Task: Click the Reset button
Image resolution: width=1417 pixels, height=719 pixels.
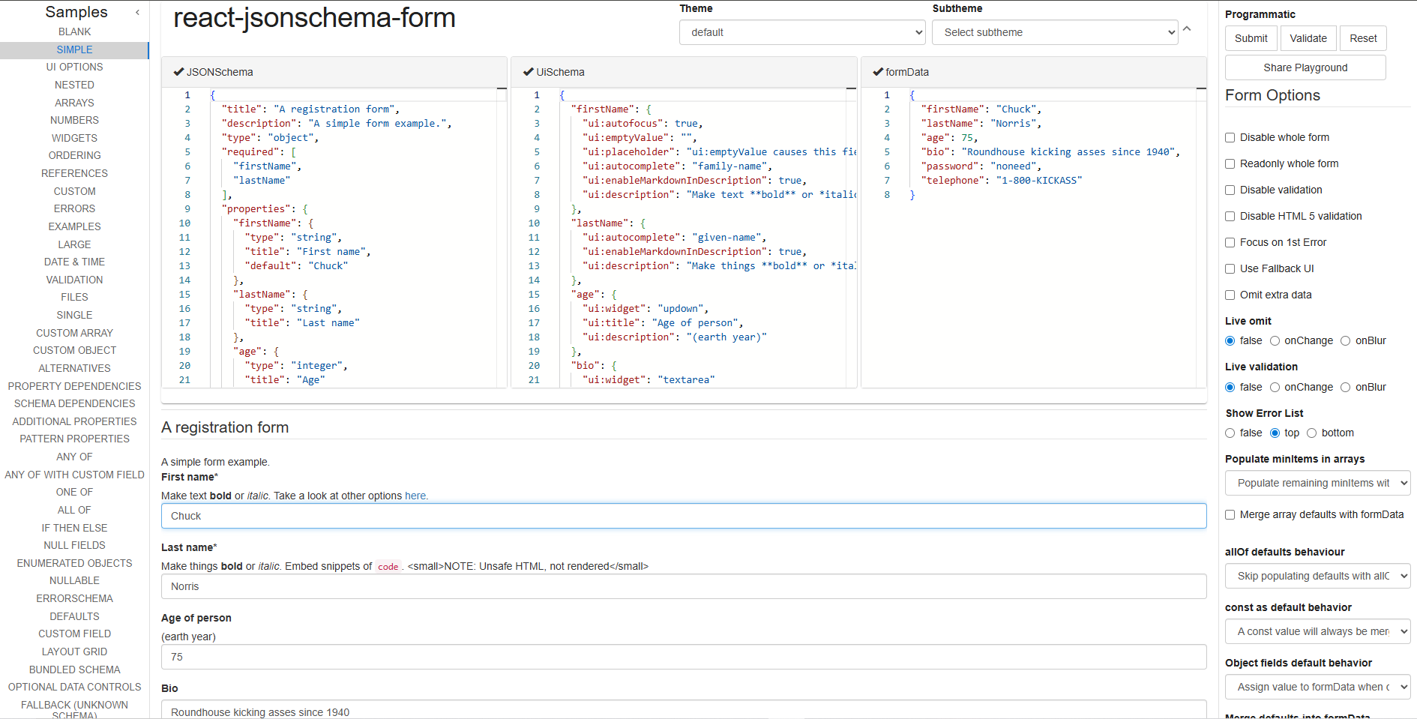Action: [1363, 38]
